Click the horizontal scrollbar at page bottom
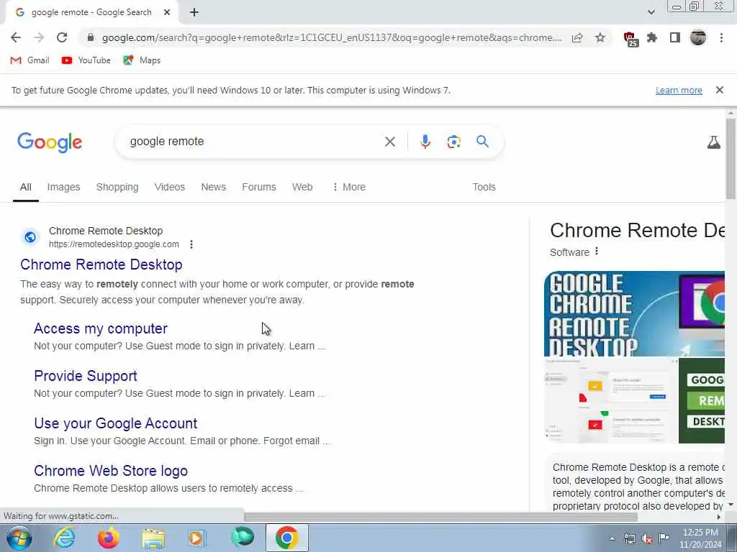 (x=440, y=517)
